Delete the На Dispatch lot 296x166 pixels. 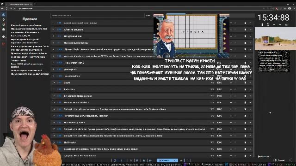tap(245, 142)
